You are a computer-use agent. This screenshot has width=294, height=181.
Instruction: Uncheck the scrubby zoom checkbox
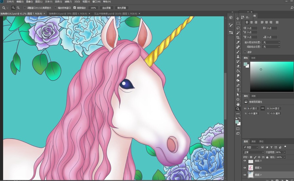74,8
